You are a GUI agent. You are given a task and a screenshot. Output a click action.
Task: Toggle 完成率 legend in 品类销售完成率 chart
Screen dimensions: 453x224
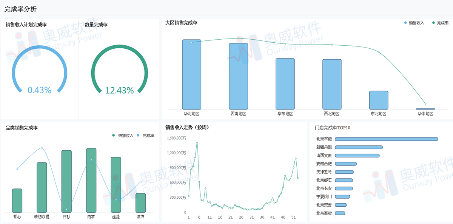click(145, 135)
